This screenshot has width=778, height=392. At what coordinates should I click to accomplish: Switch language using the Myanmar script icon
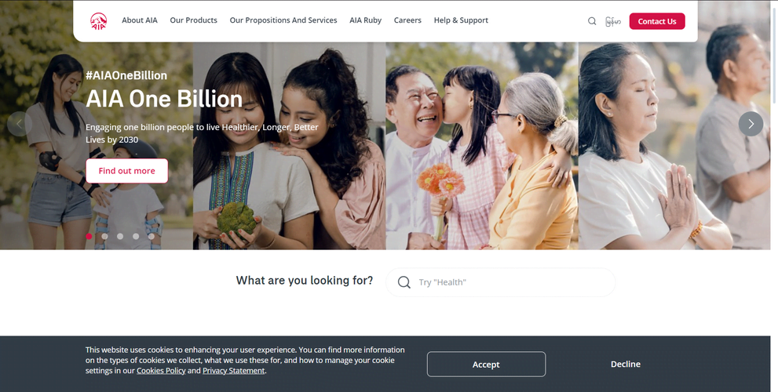point(613,21)
